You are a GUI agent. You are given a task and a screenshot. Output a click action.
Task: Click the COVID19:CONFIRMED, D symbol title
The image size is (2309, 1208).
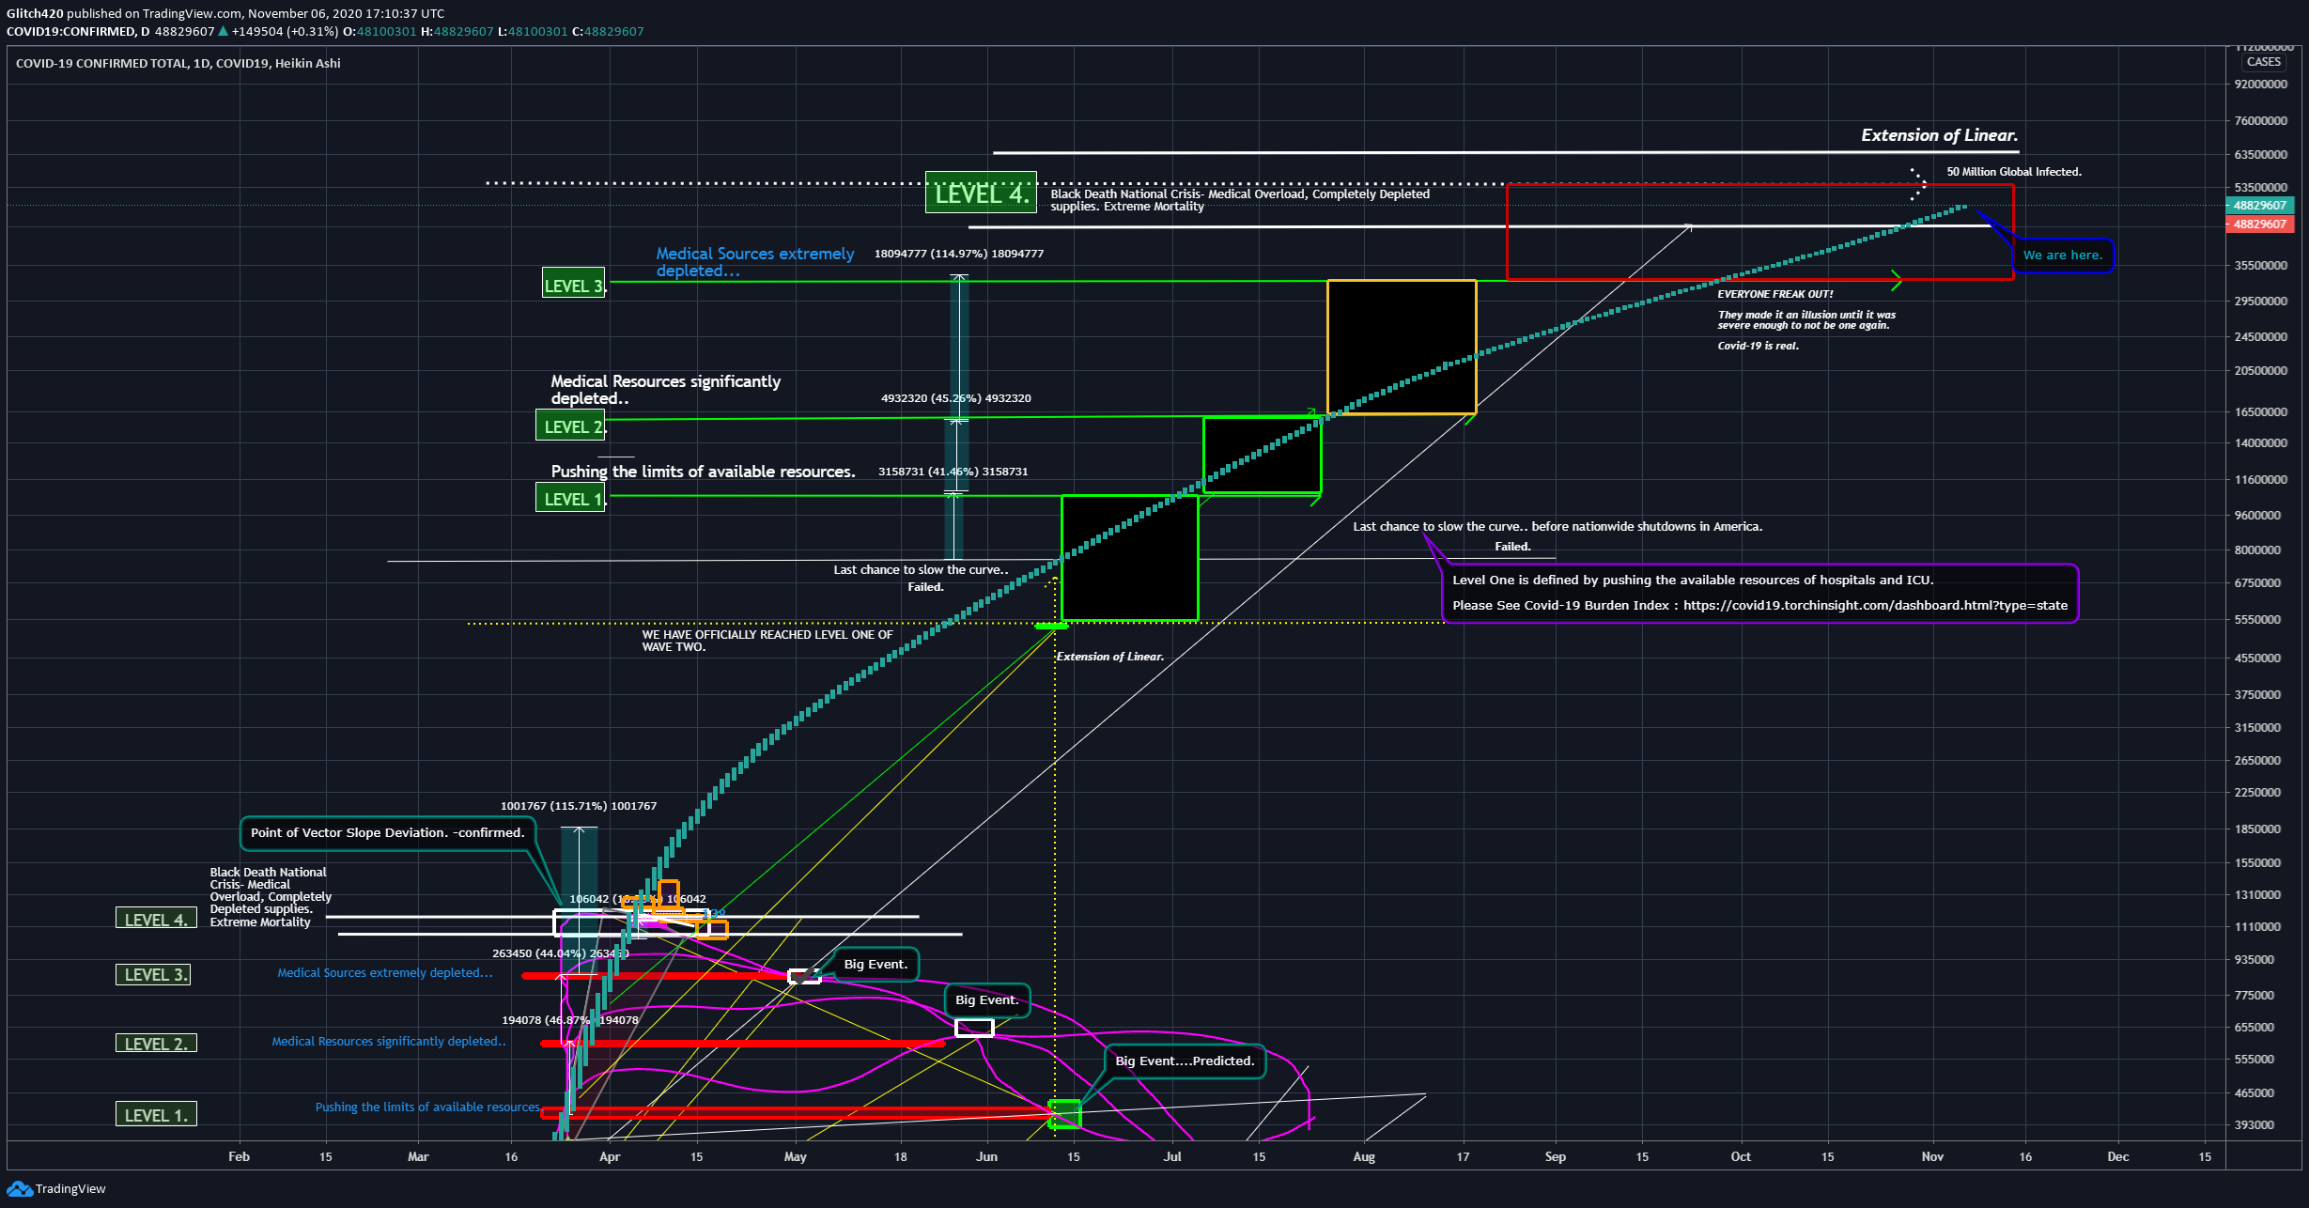coord(78,31)
